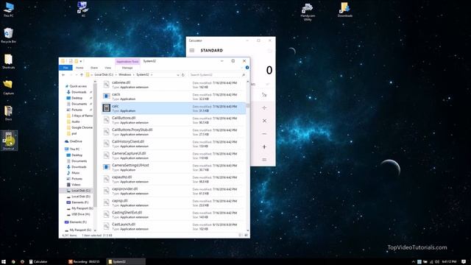The width and height of the screenshot is (471, 265).
Task: Select the Docs desktop icon
Action: (x=8, y=113)
